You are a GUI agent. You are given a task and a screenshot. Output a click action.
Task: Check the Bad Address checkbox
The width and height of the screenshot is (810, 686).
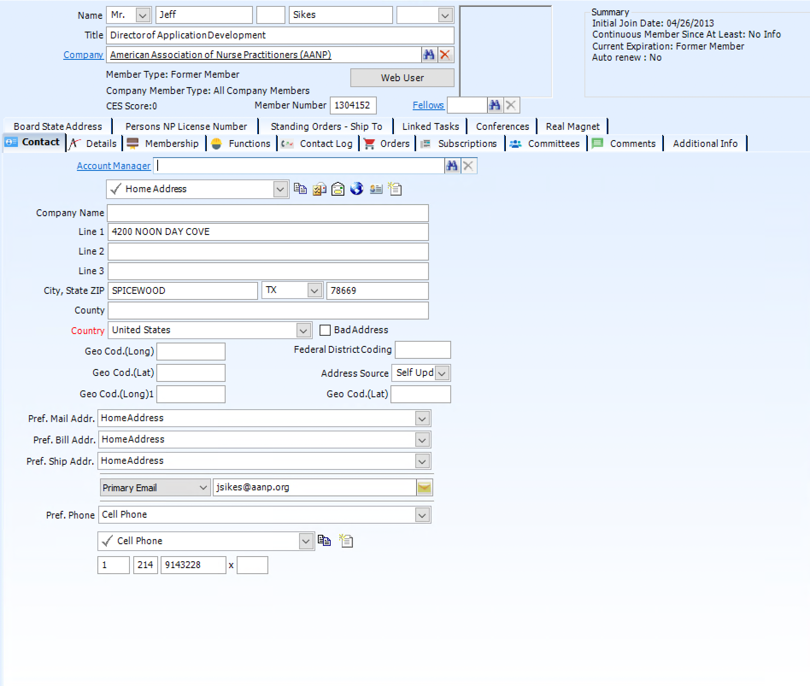click(x=325, y=330)
